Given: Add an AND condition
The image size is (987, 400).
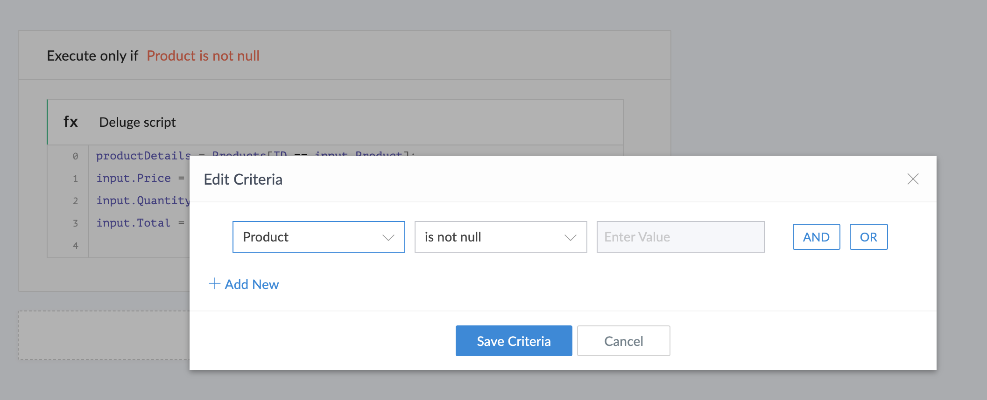Looking at the screenshot, I should (x=816, y=237).
